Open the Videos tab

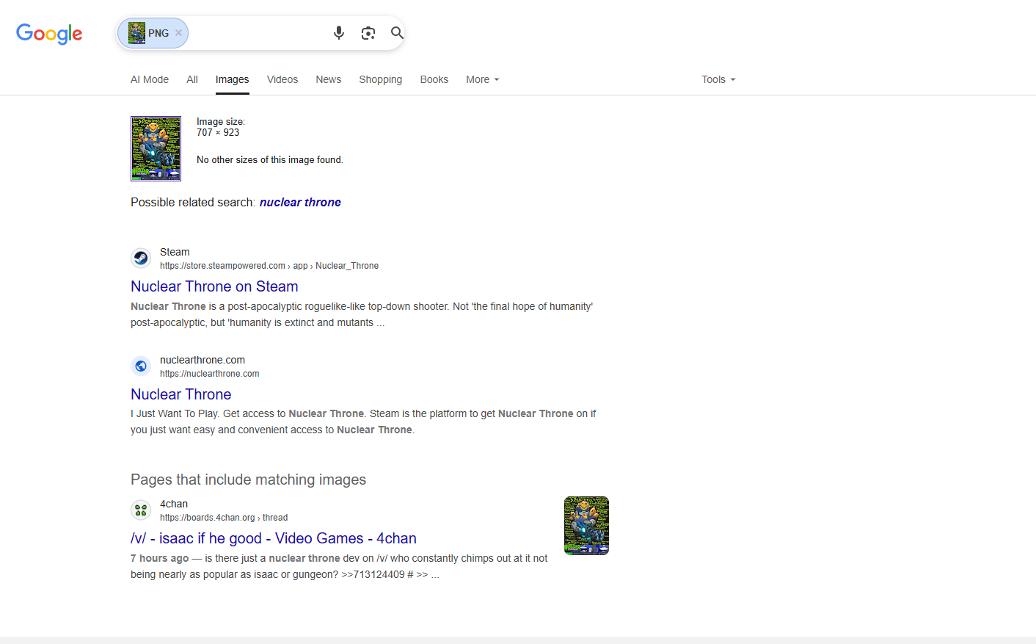282,79
